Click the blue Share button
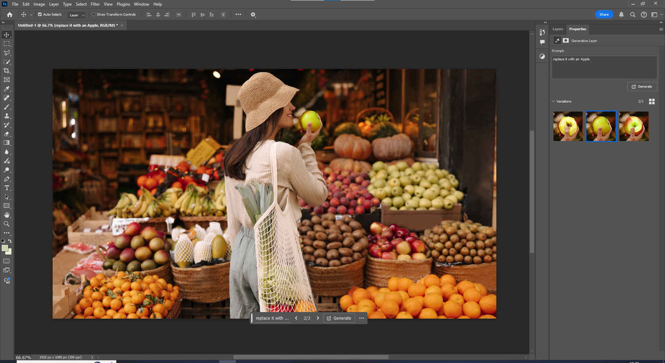Image resolution: width=665 pixels, height=363 pixels. 604,15
